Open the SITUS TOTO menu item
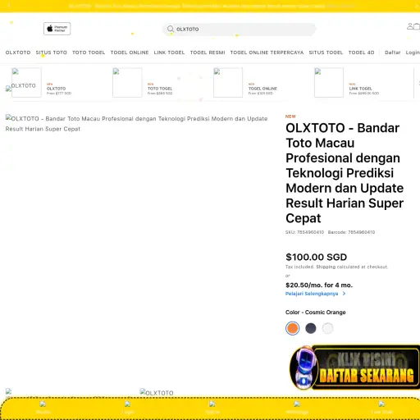This screenshot has width=420, height=420. [x=52, y=52]
